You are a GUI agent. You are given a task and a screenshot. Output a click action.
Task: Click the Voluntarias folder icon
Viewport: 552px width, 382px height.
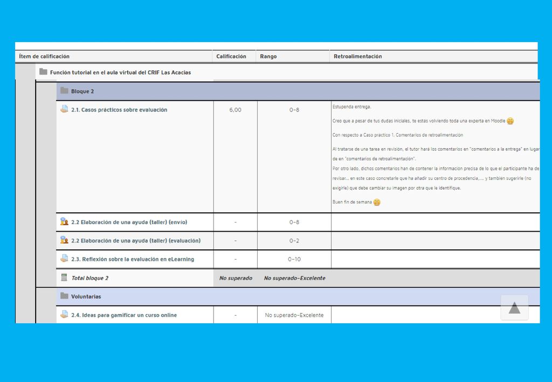64,296
